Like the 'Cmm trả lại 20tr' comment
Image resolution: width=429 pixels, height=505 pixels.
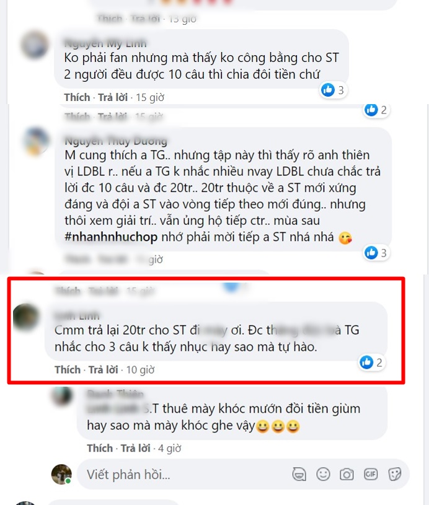(x=68, y=370)
